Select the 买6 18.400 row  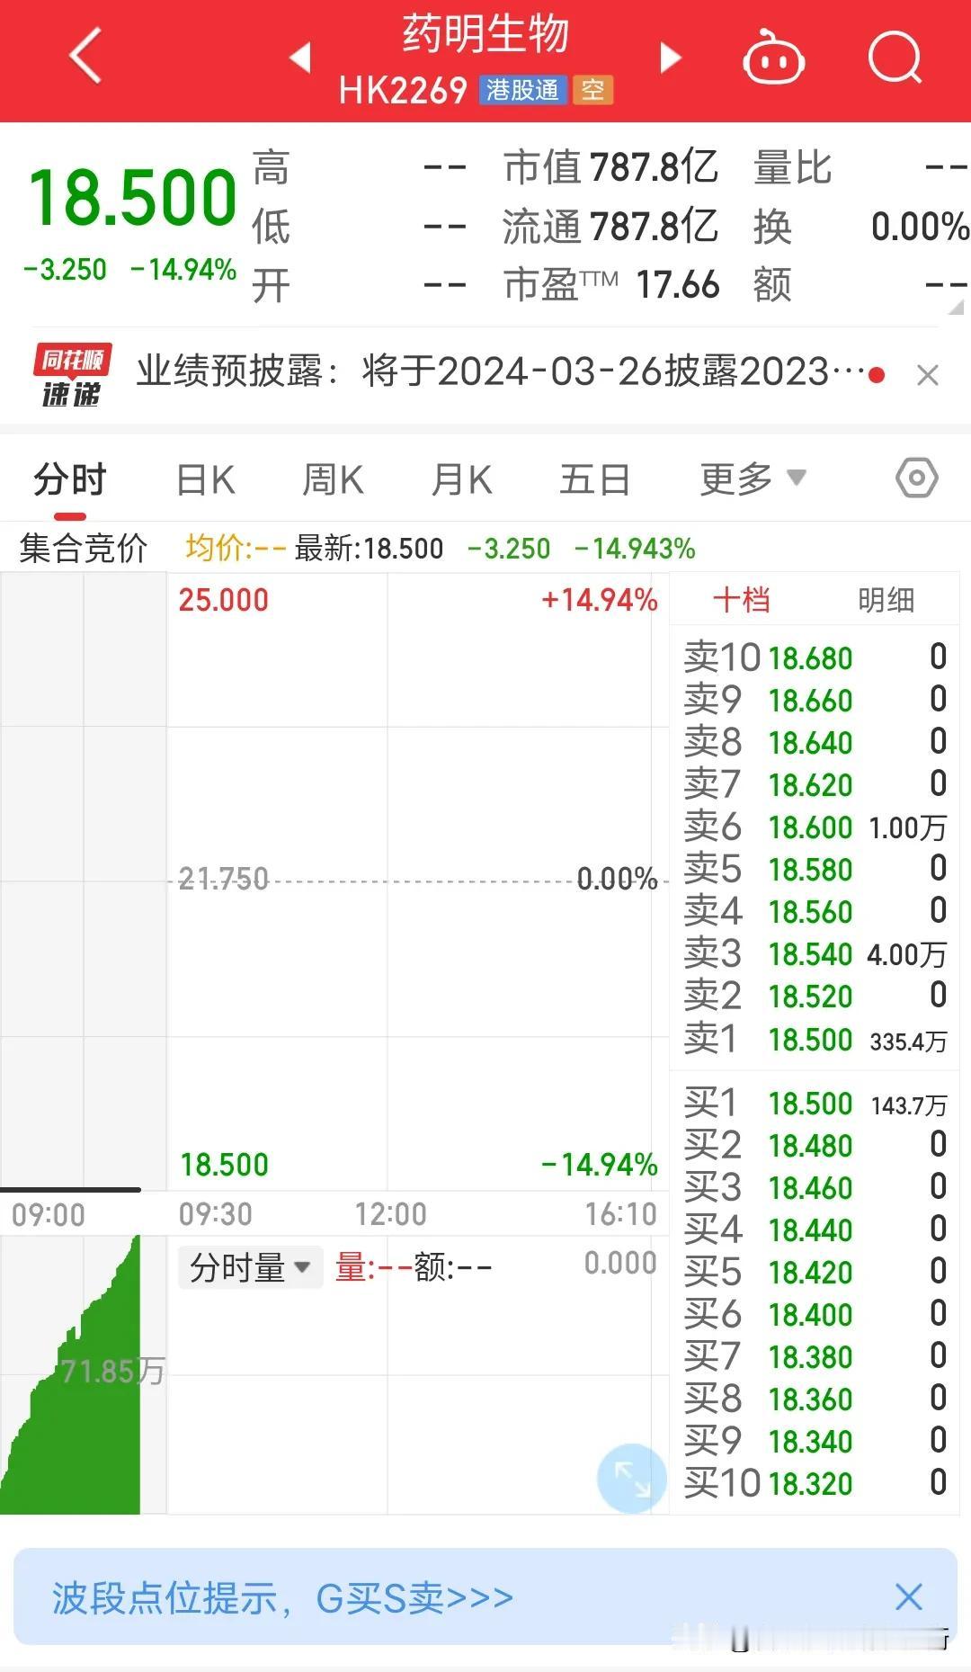click(815, 1314)
